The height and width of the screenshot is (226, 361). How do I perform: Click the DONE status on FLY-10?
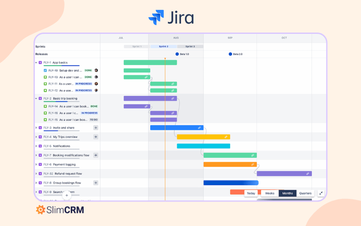(88, 71)
